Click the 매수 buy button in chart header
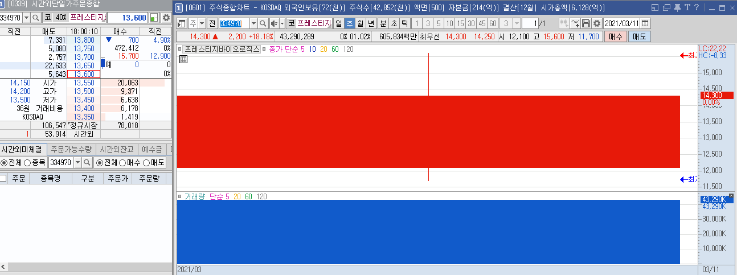The image size is (737, 275). (x=615, y=36)
